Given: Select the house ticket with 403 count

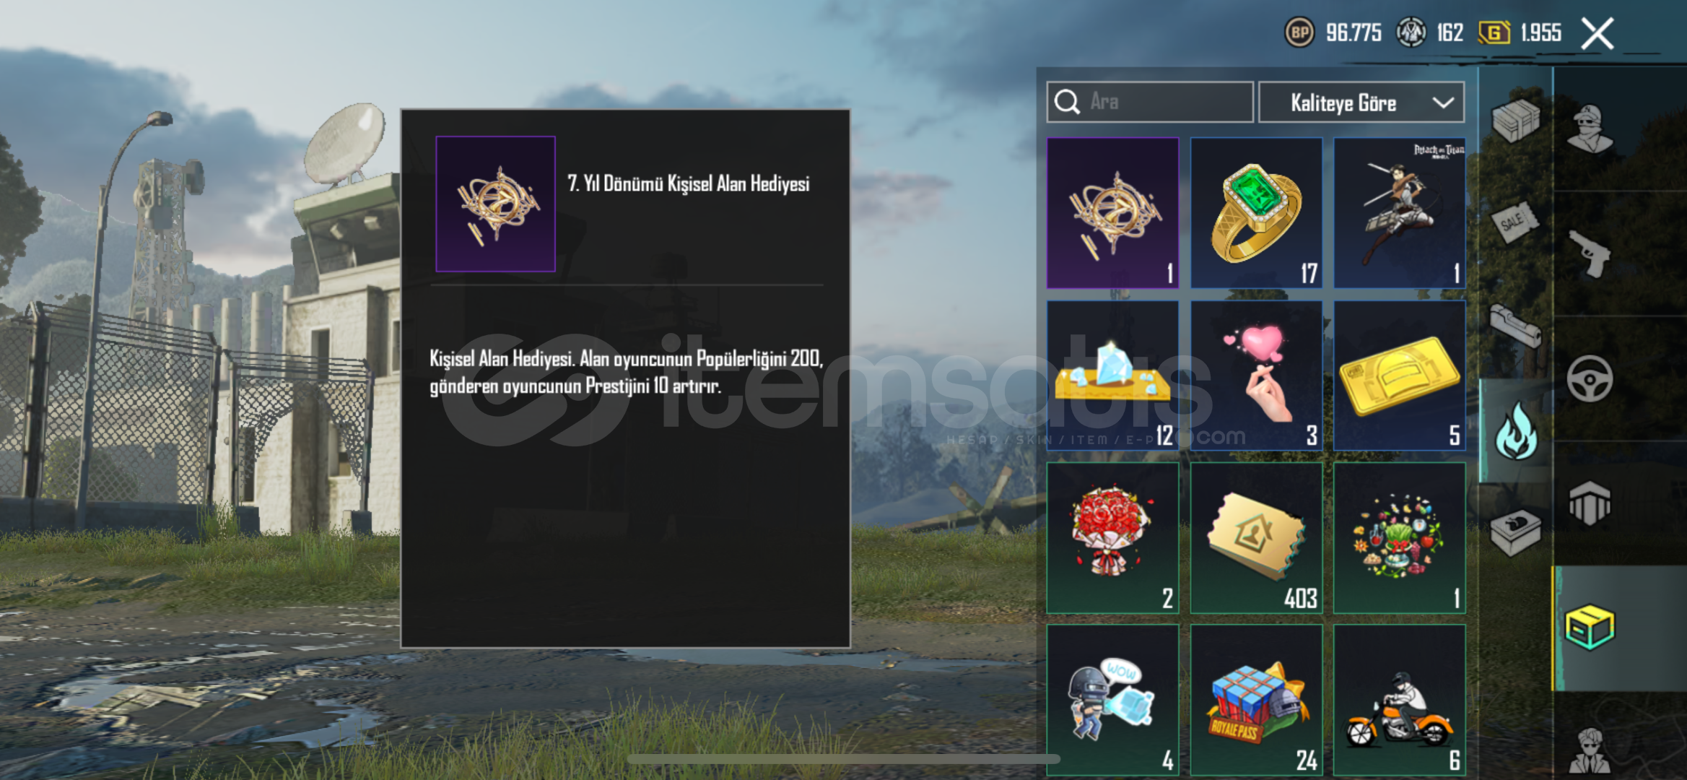Looking at the screenshot, I should coord(1256,538).
